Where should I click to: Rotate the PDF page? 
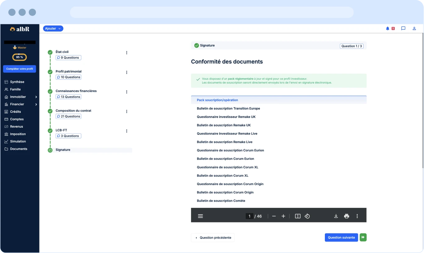[x=307, y=216]
